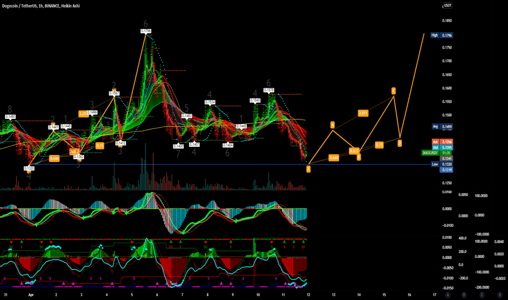Click the circled A scale icon at bottom
508x300 pixels.
tap(447, 295)
